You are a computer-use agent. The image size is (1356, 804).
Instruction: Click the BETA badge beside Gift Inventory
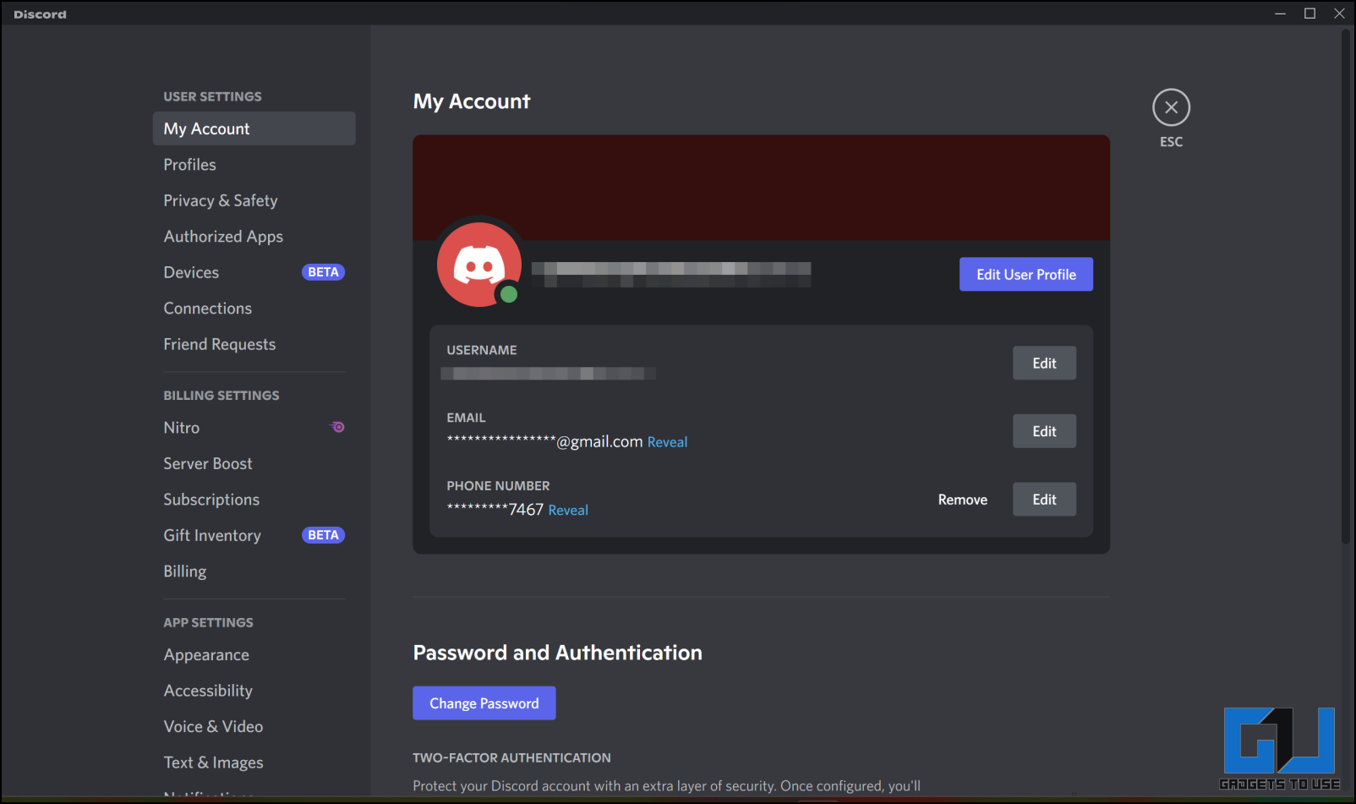pyautogui.click(x=323, y=535)
